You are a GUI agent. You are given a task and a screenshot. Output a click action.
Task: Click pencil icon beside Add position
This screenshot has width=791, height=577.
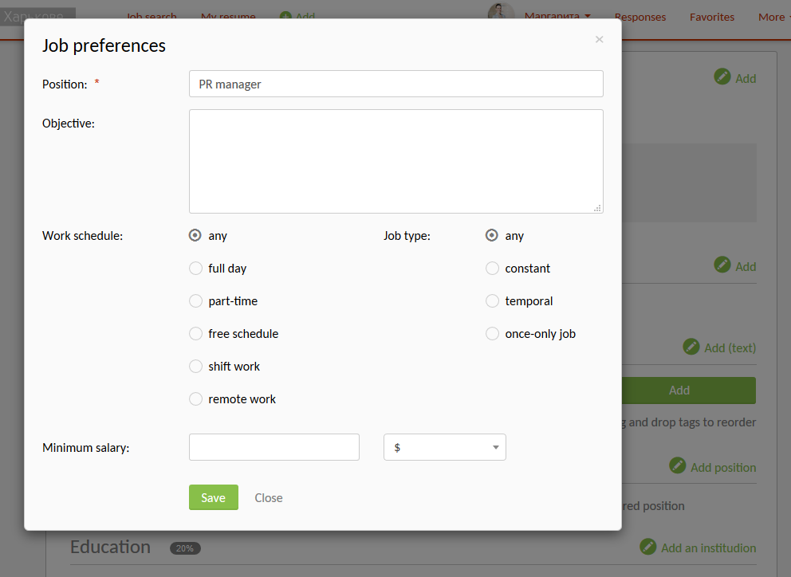point(678,466)
